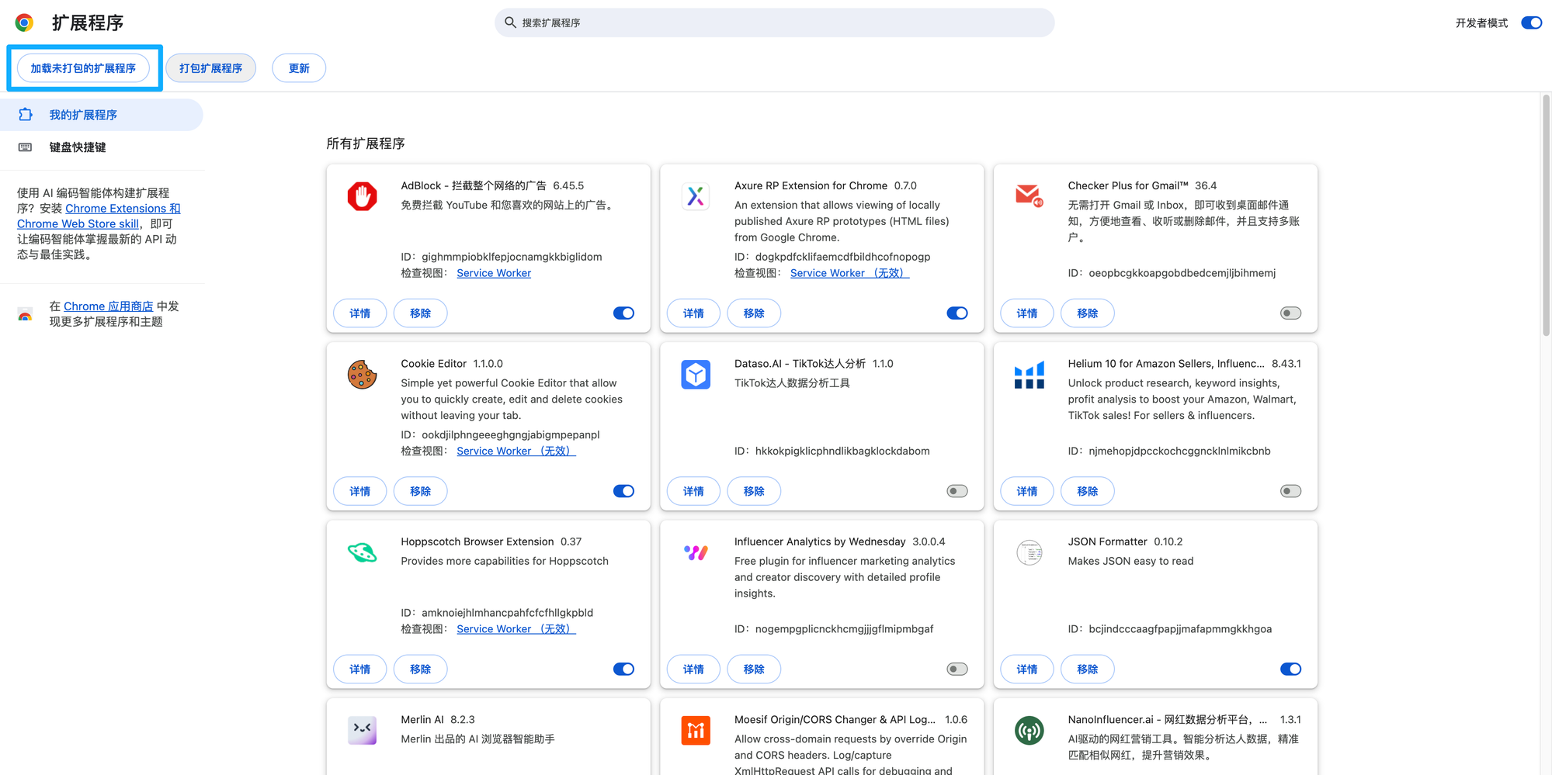Click the 打包扩展程序 button
1552x775 pixels.
[211, 68]
